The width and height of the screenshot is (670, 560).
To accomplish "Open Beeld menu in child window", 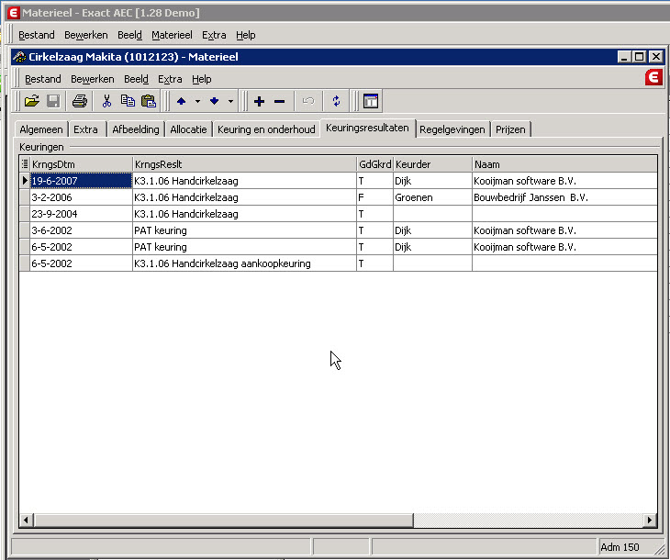I will point(136,79).
